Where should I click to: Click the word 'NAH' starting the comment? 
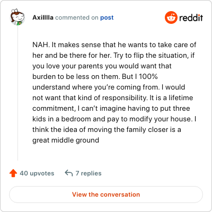[40, 45]
